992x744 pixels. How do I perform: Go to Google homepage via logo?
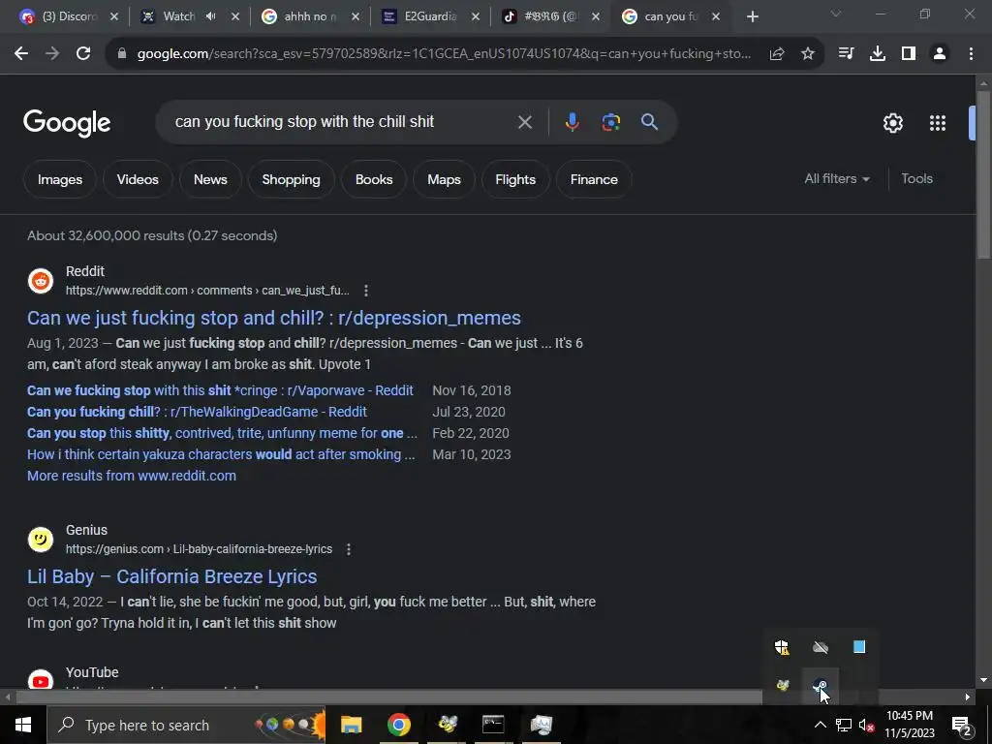[x=67, y=123]
